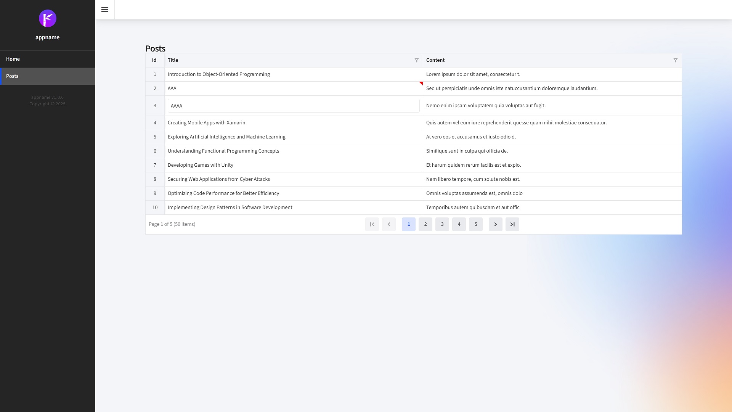Toggle the hamburger sidebar menu
This screenshot has width=732, height=412.
click(105, 10)
